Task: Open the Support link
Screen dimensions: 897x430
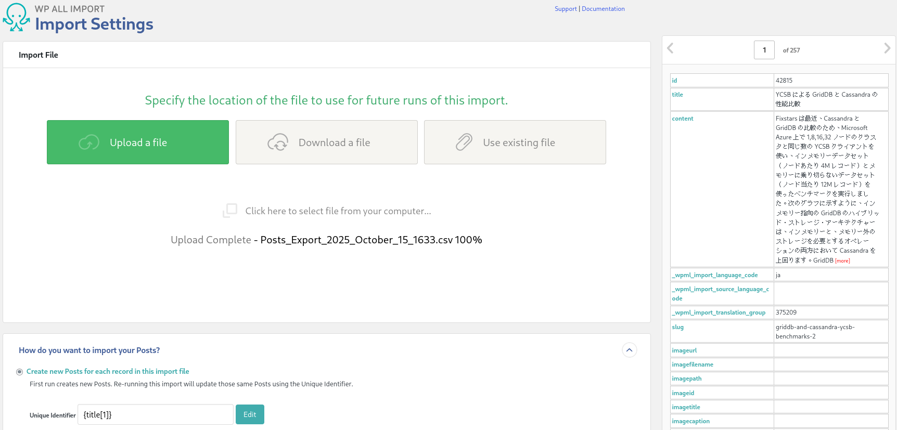Action: point(566,9)
